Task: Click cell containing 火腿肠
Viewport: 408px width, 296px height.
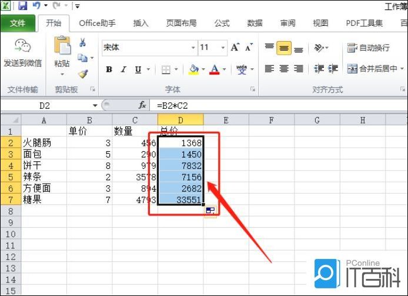Action: coord(44,143)
